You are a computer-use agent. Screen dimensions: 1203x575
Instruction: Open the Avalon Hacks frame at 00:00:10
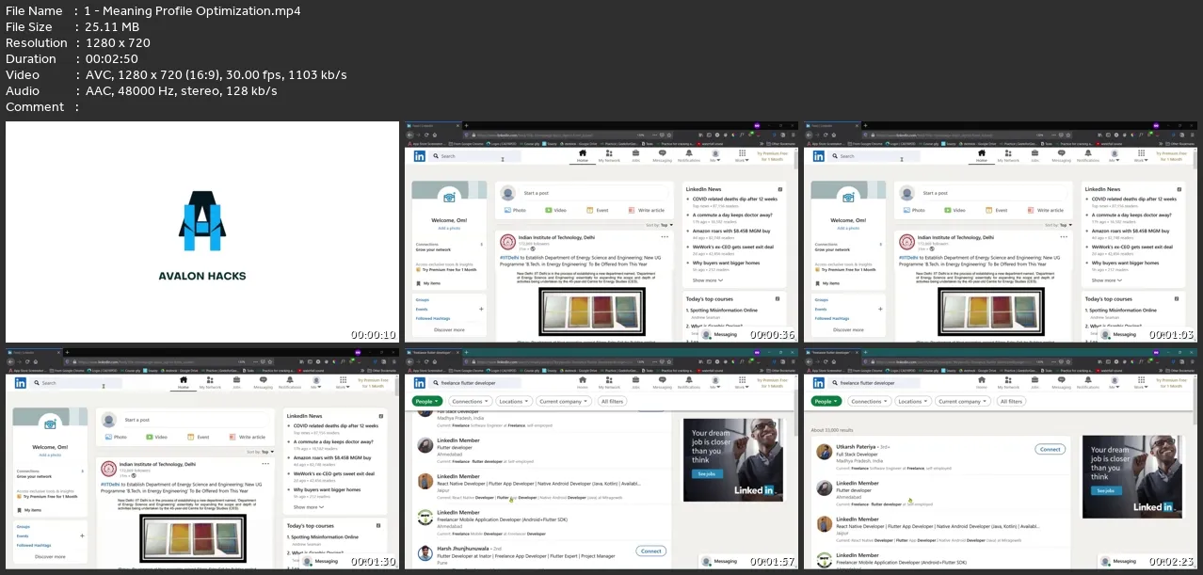(x=202, y=232)
